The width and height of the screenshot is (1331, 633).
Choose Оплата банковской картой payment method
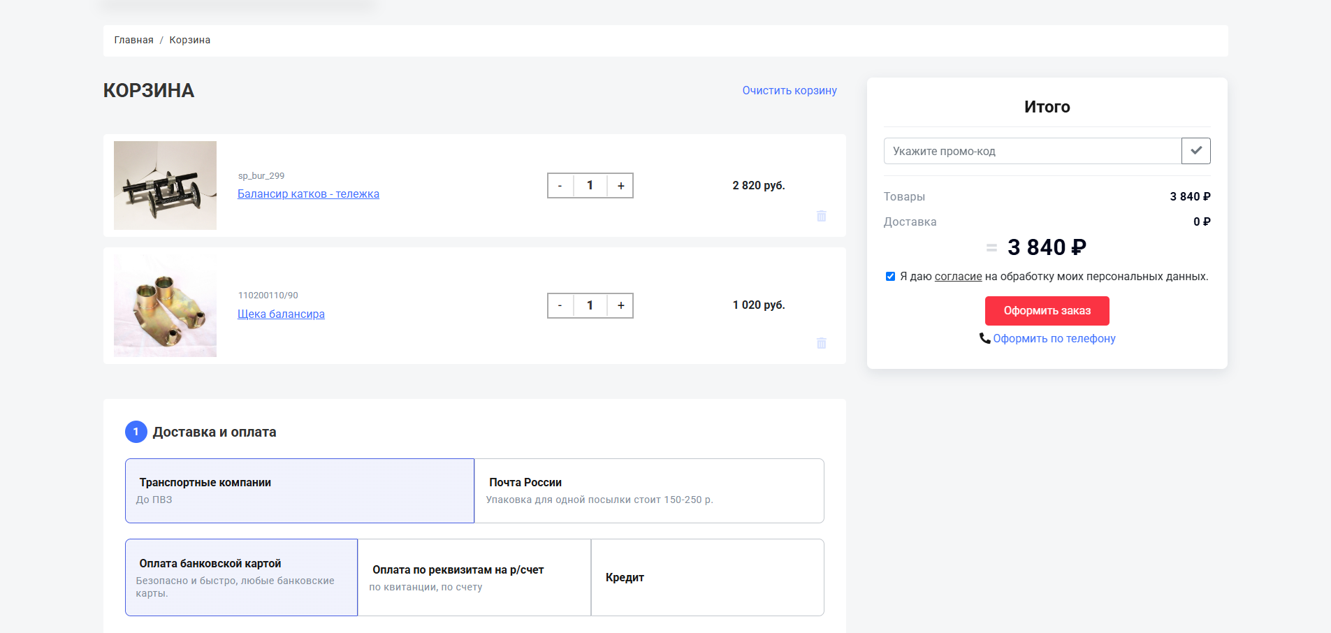(x=241, y=577)
